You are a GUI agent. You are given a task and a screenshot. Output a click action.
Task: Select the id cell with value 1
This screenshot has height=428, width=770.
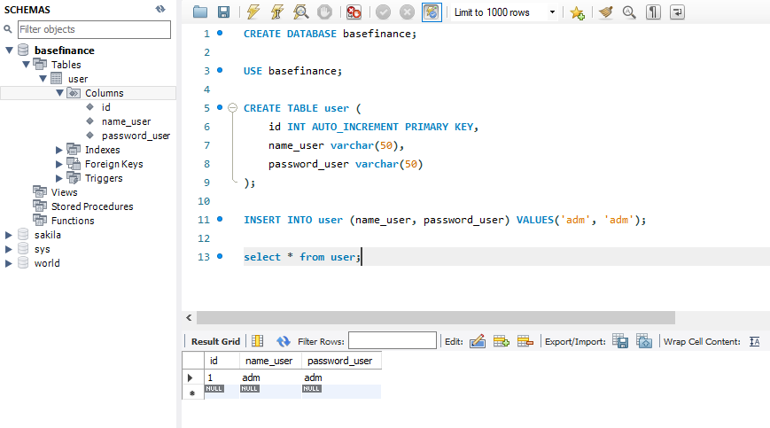click(222, 377)
